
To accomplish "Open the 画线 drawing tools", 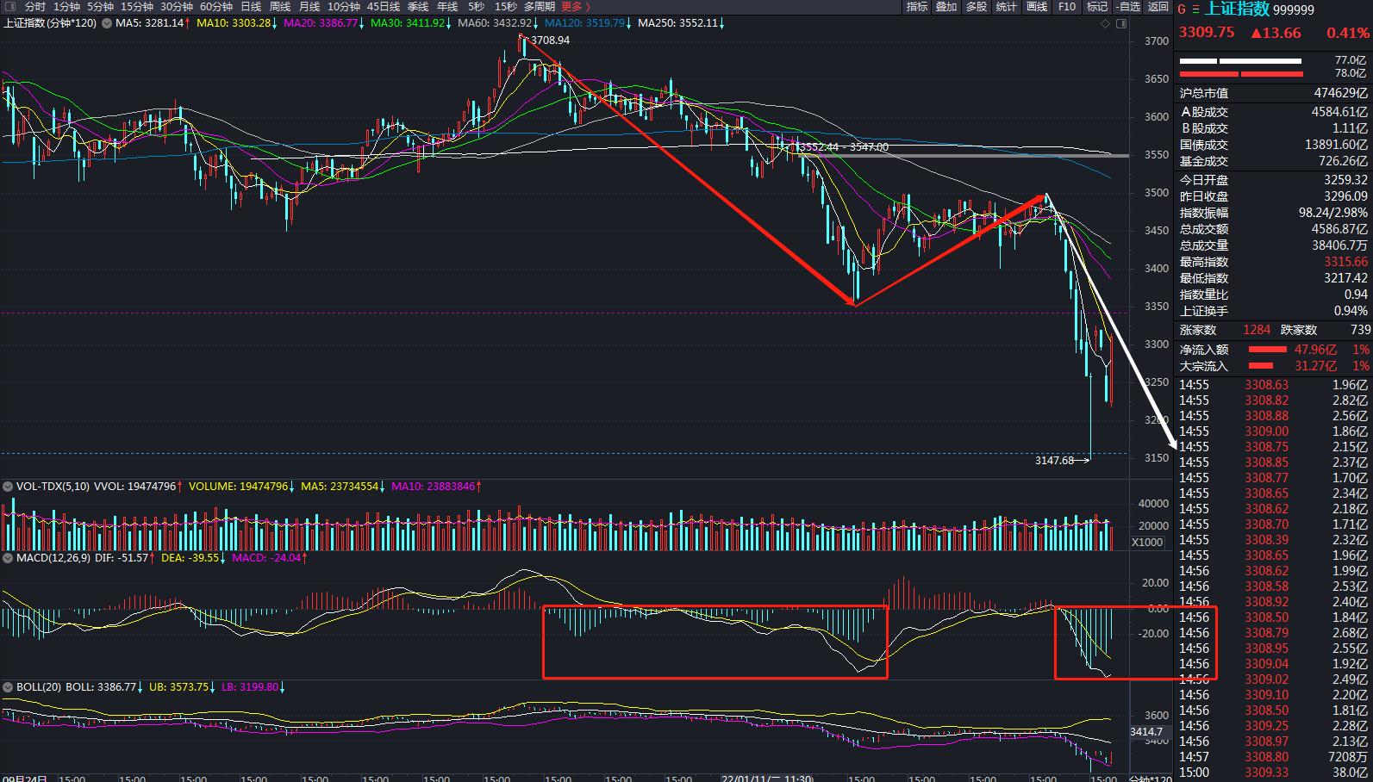I will 1036,7.
